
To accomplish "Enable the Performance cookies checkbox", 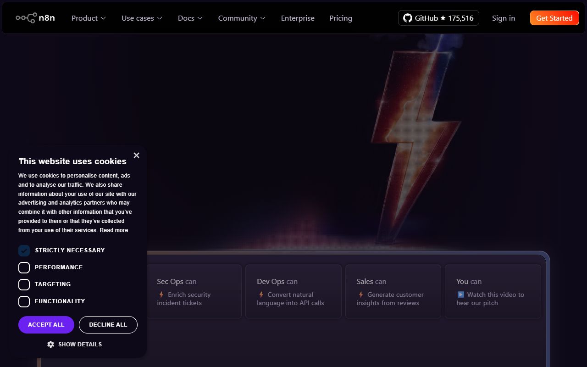I will point(24,267).
